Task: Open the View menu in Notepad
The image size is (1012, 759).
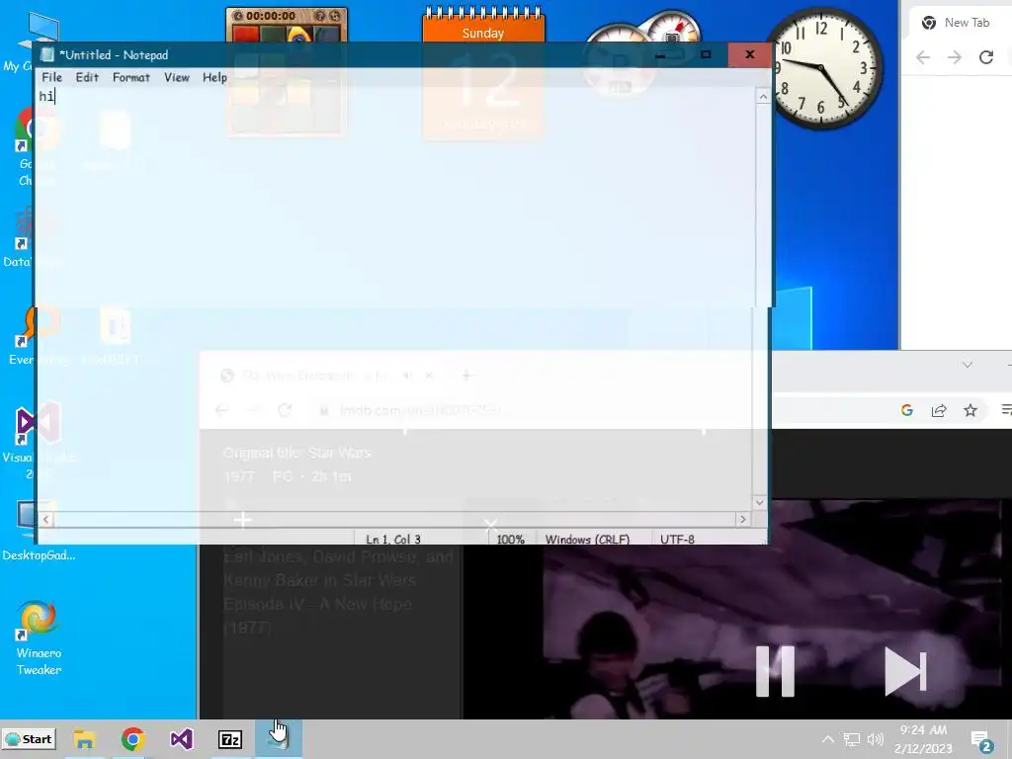Action: [x=176, y=77]
